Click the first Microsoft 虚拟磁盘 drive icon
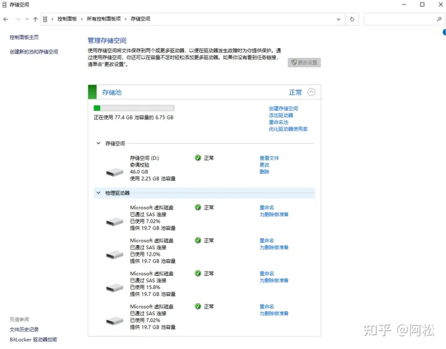Viewport: 446px width, 349px height. pos(115,221)
